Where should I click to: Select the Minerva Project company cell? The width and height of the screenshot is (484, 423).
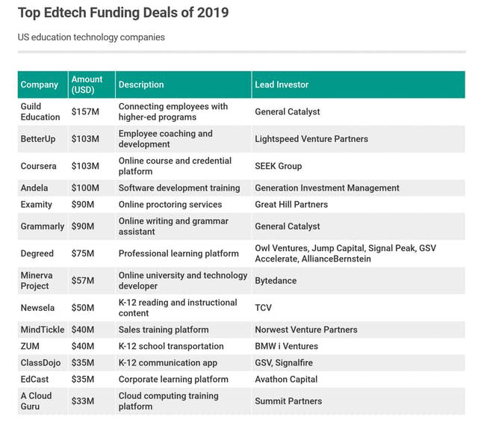click(x=43, y=281)
